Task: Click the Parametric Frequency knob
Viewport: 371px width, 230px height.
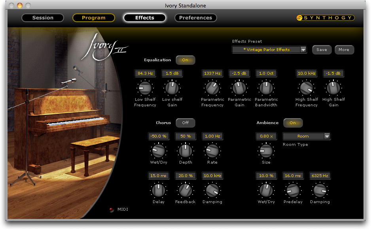Action: tap(212, 88)
